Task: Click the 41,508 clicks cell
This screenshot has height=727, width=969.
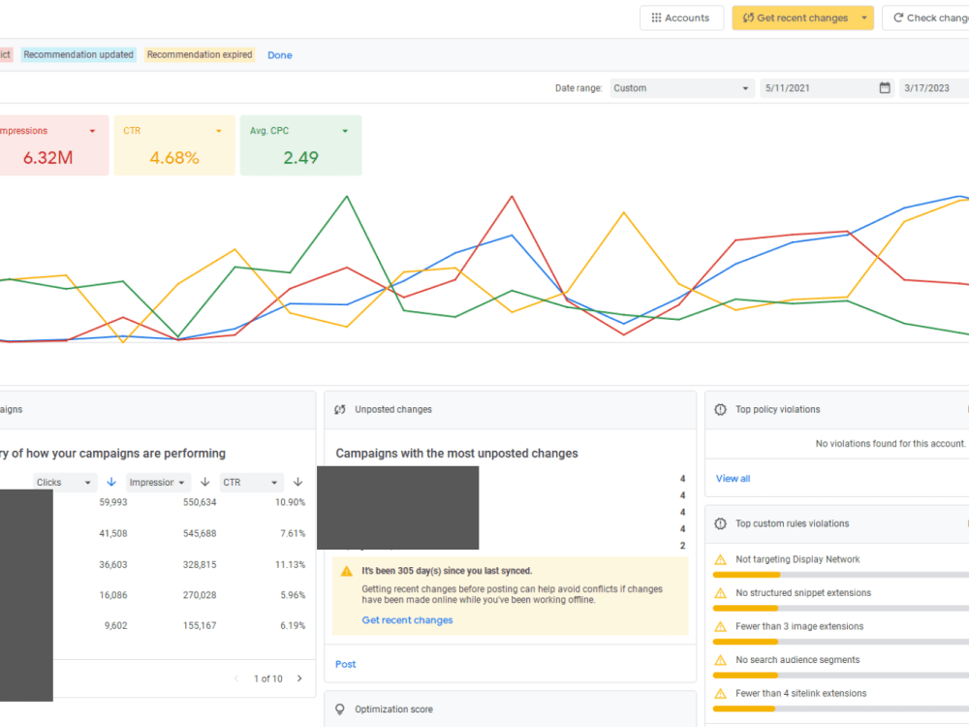Action: [x=113, y=533]
